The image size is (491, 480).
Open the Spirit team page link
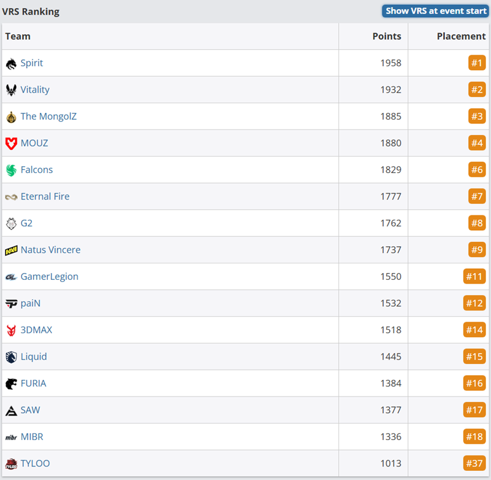[32, 63]
